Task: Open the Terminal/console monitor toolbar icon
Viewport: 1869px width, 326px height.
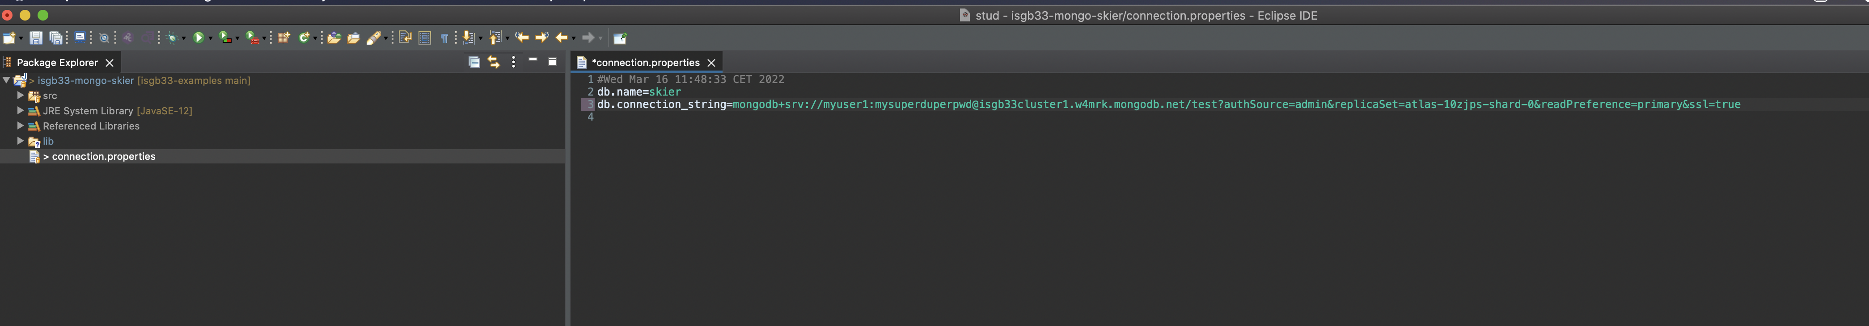Action: (80, 37)
